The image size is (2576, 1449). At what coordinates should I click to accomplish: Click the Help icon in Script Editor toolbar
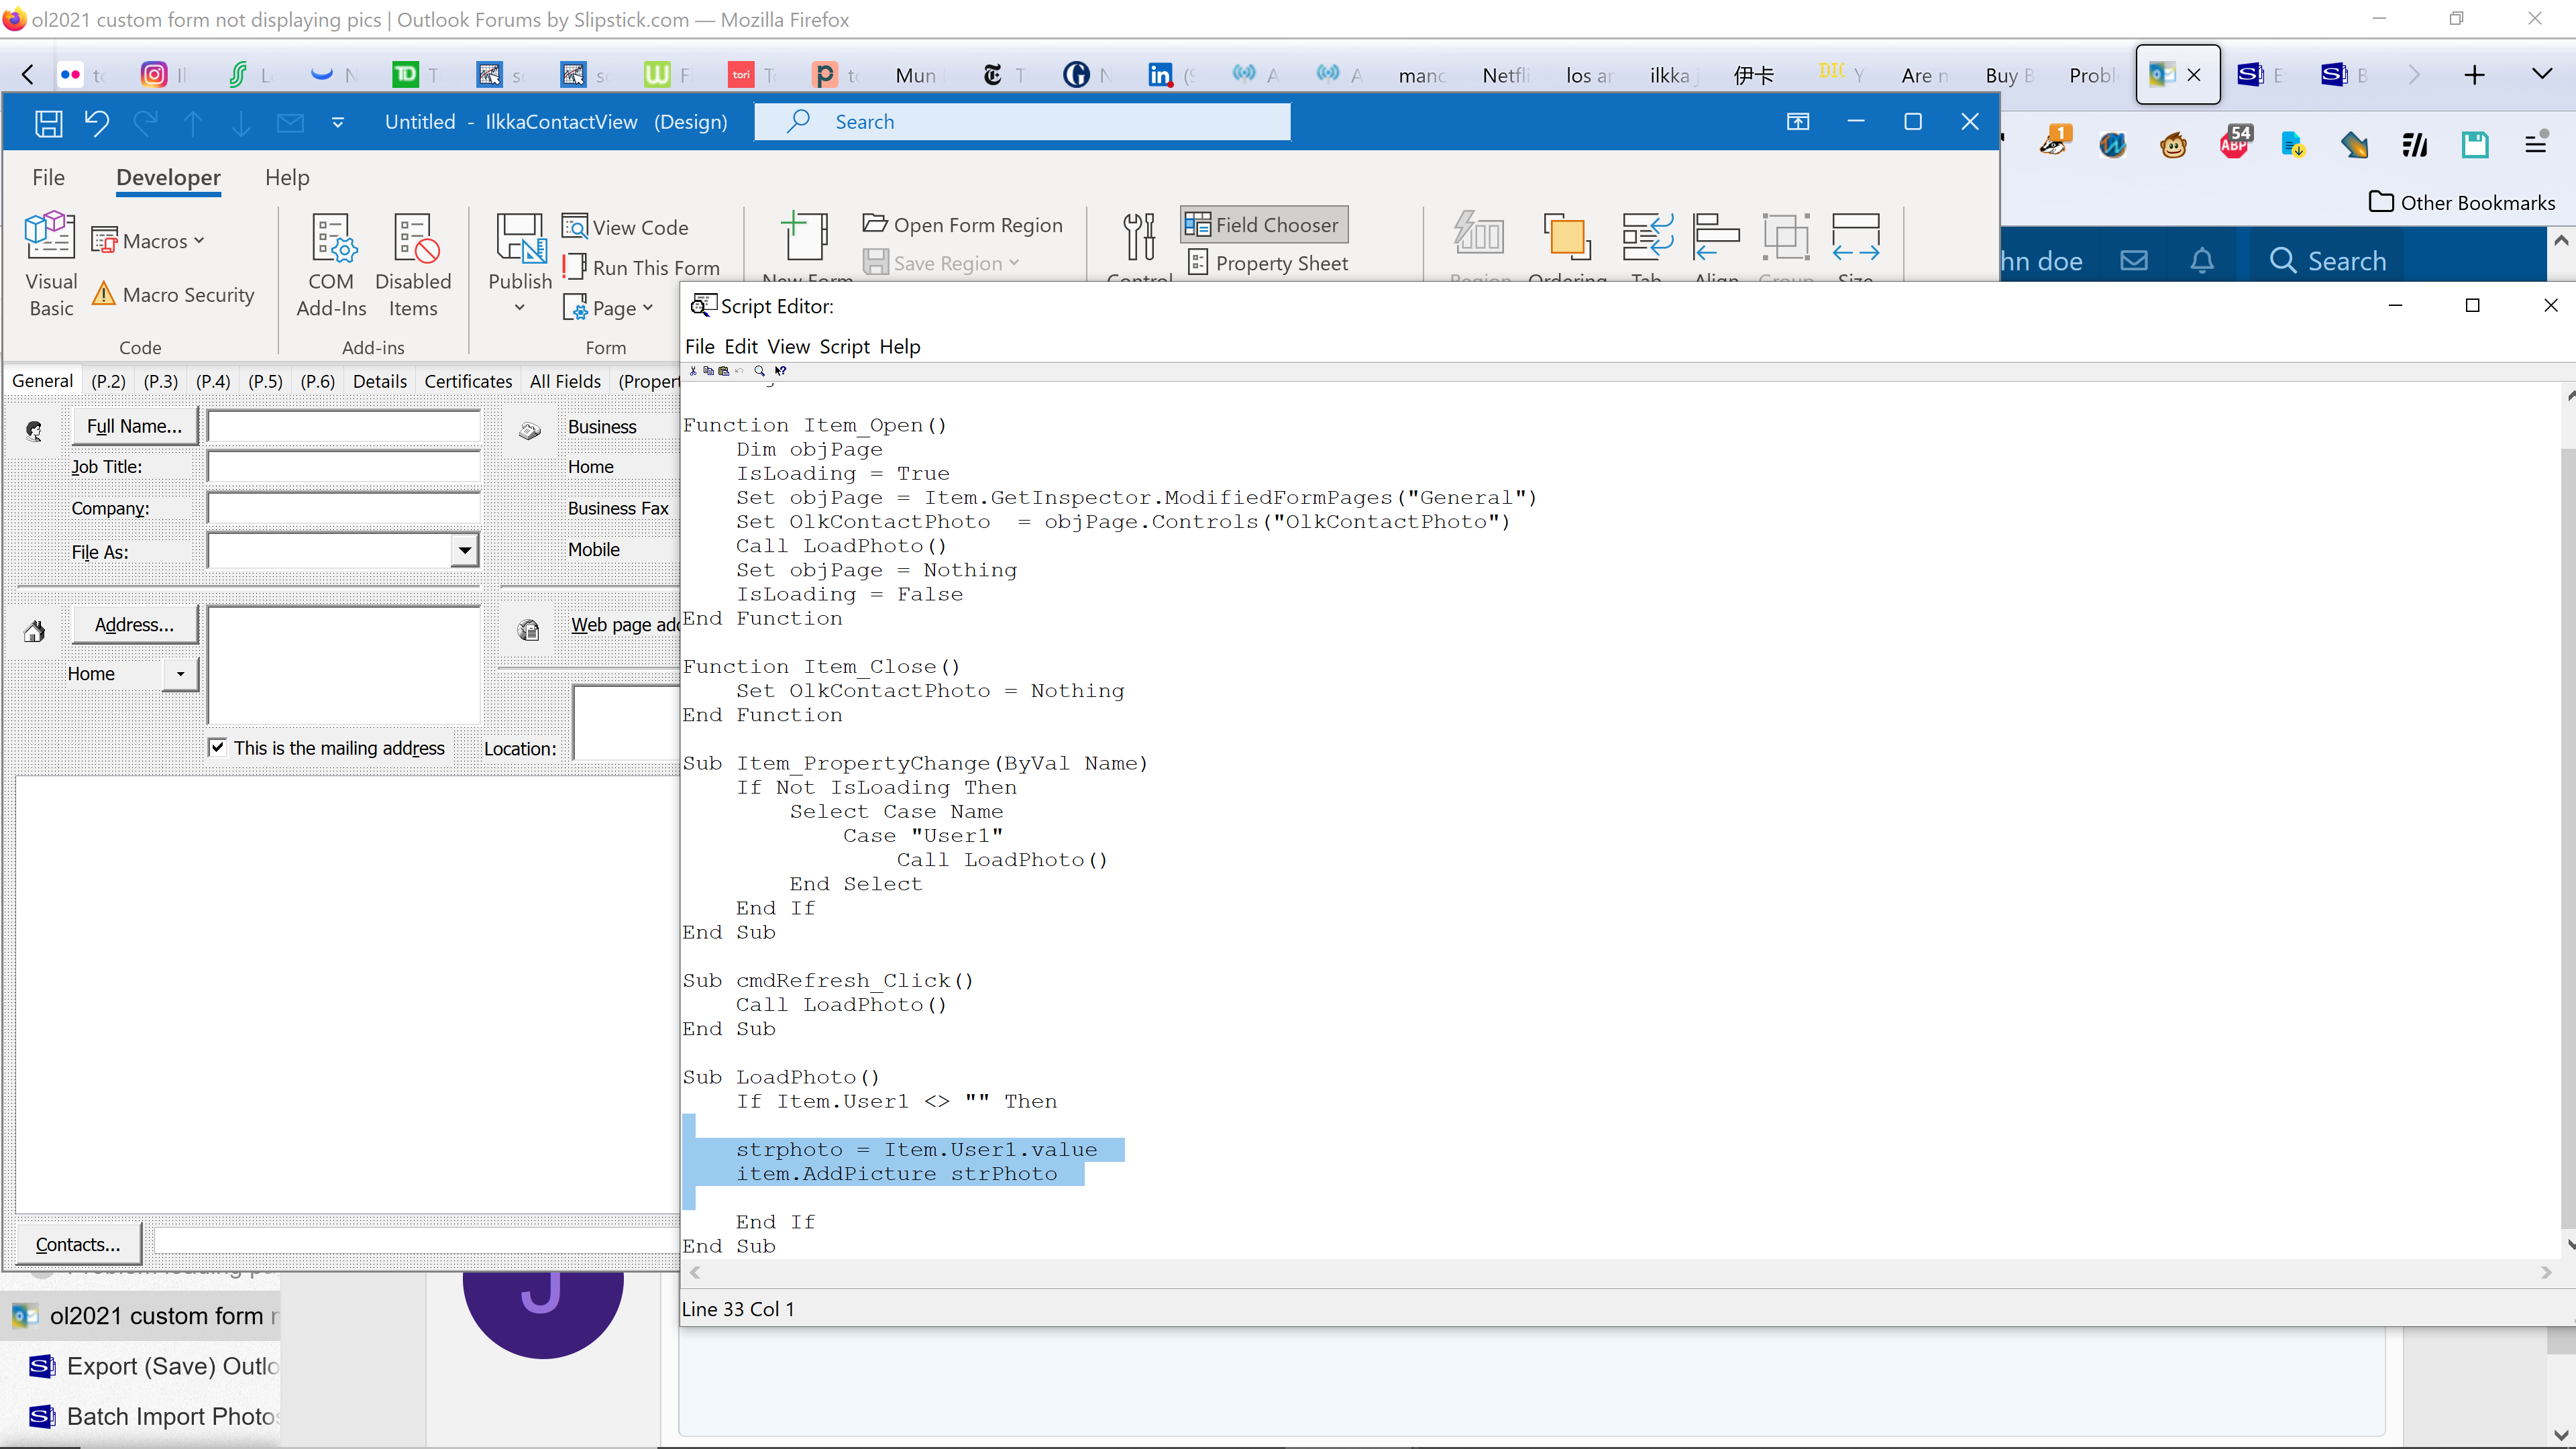coord(781,371)
